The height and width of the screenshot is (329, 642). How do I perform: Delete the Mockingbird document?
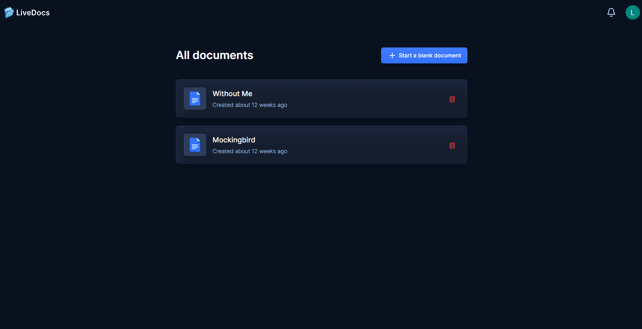tap(452, 146)
